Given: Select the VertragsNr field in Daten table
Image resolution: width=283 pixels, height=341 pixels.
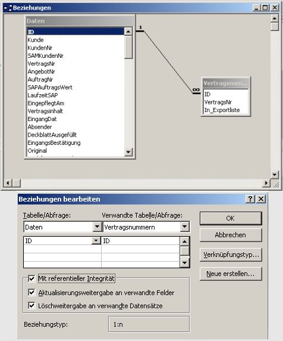Looking at the screenshot, I should (41, 64).
